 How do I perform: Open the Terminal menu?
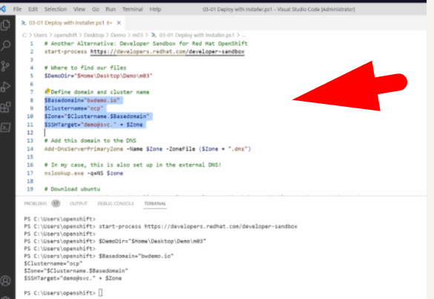click(133, 9)
